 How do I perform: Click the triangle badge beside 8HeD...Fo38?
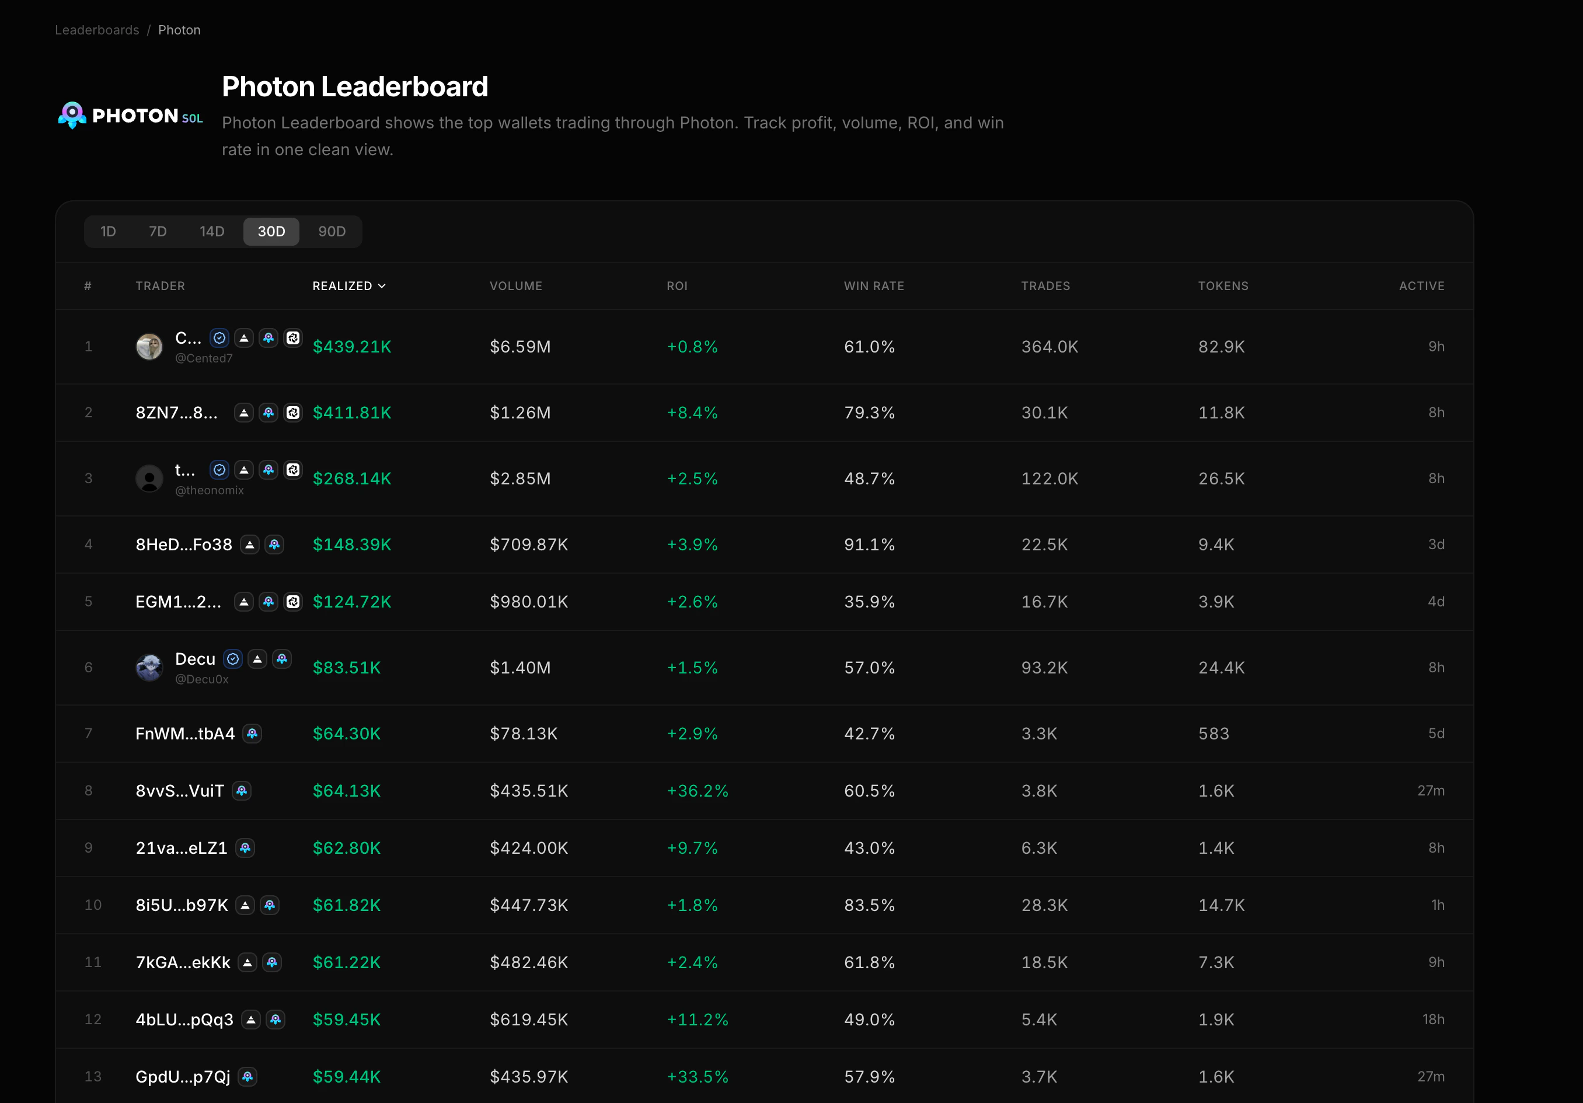click(x=250, y=544)
